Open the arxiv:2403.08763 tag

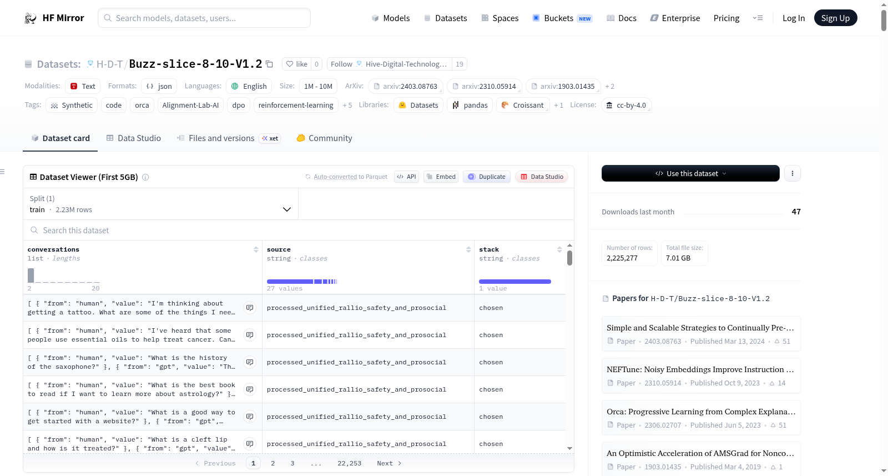coord(406,86)
